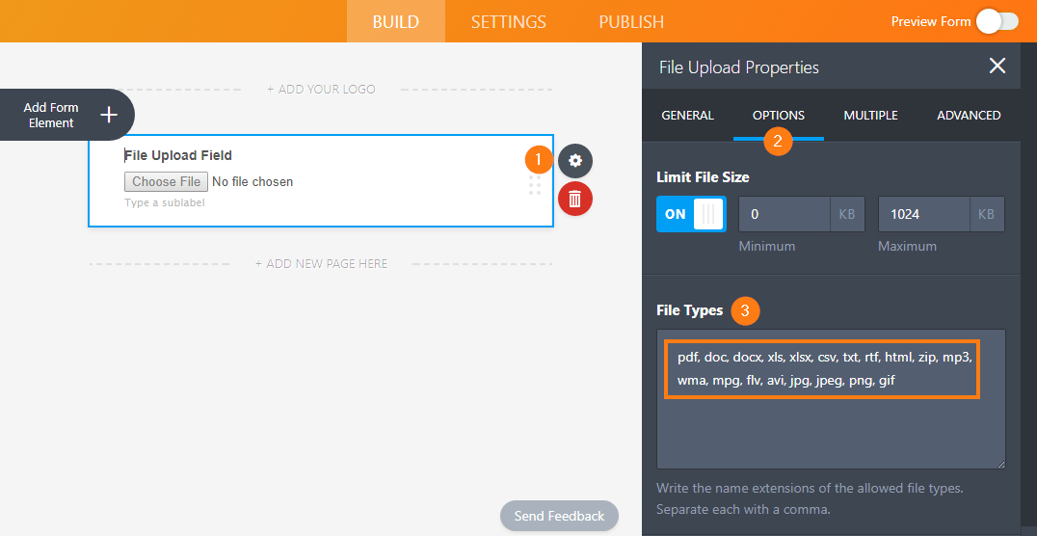Open SETTINGS tab
1037x536 pixels.
click(x=508, y=21)
